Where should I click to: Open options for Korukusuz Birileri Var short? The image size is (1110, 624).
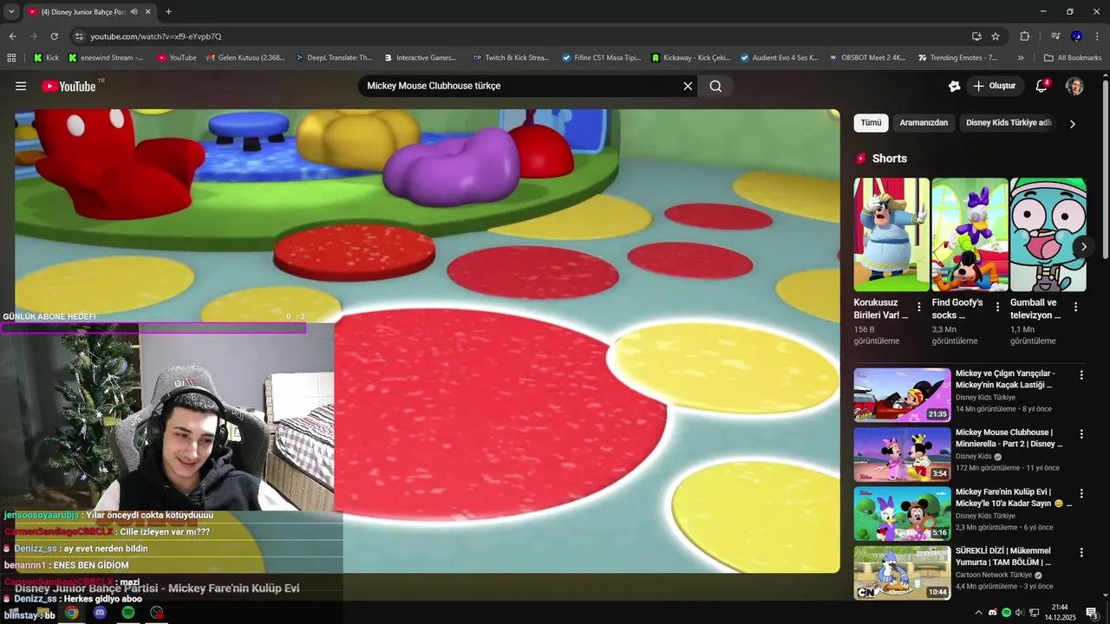point(919,307)
